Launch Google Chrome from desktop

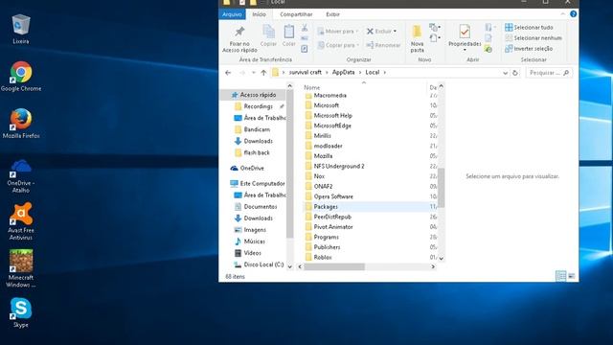21,77
